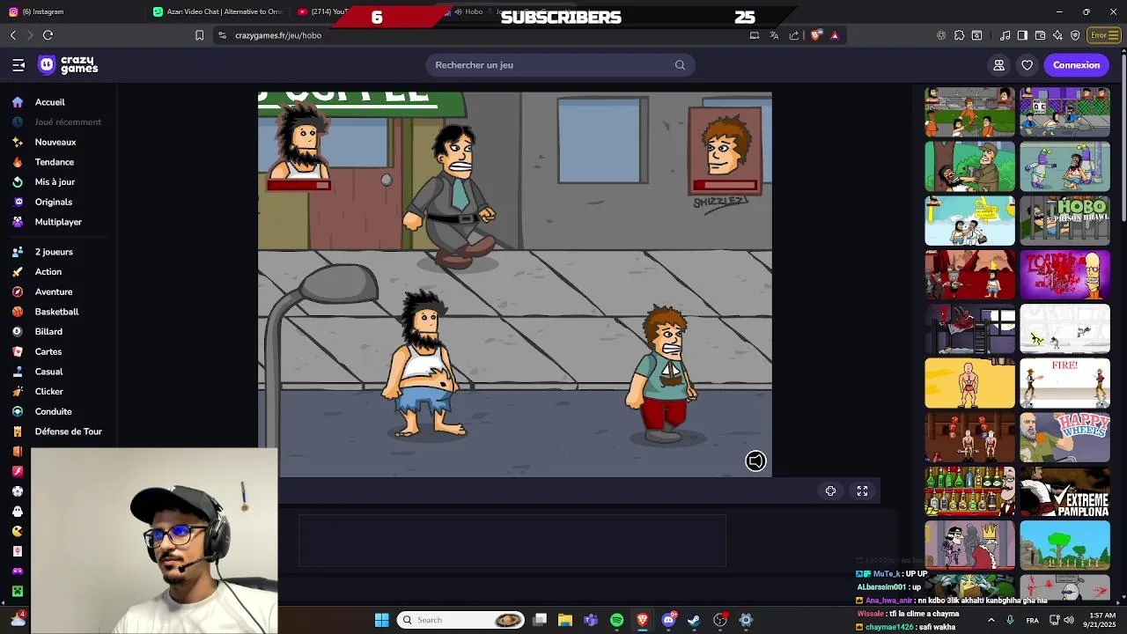Select Billard category

coord(48,332)
